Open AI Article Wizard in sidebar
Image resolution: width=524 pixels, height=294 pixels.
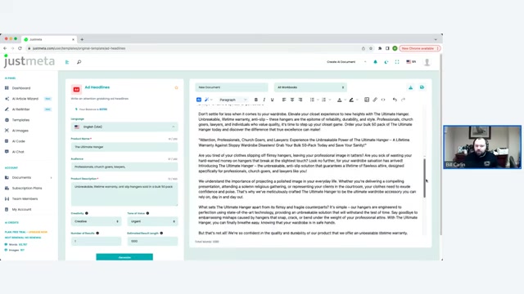click(25, 99)
